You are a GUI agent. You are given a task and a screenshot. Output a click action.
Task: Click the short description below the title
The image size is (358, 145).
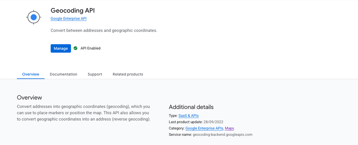pyautogui.click(x=104, y=31)
